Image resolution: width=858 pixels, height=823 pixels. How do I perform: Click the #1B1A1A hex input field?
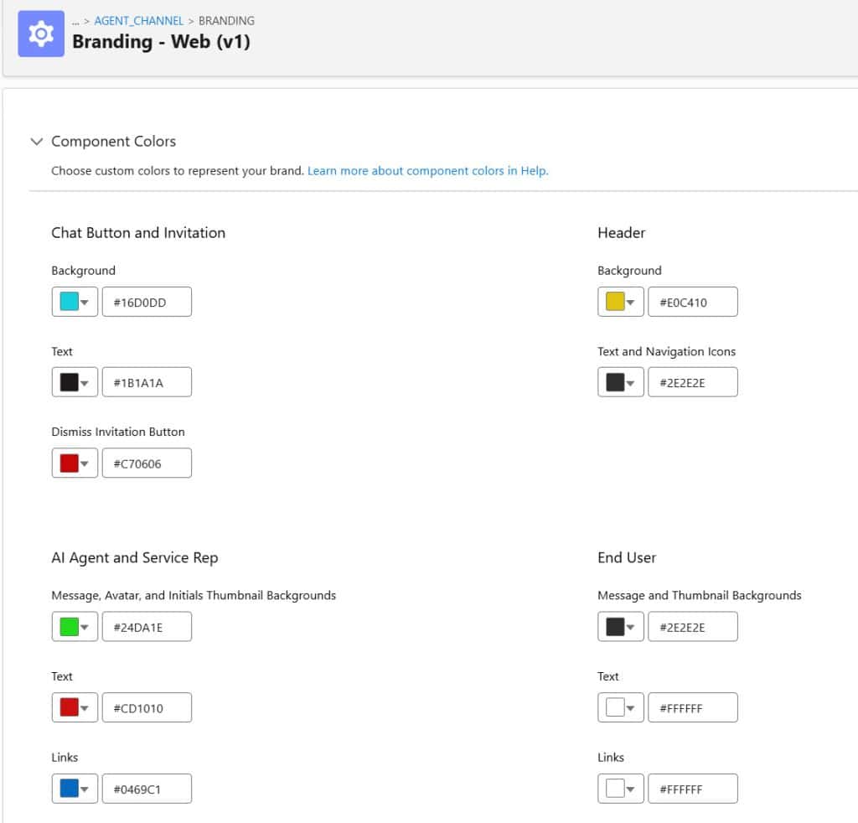tap(147, 382)
